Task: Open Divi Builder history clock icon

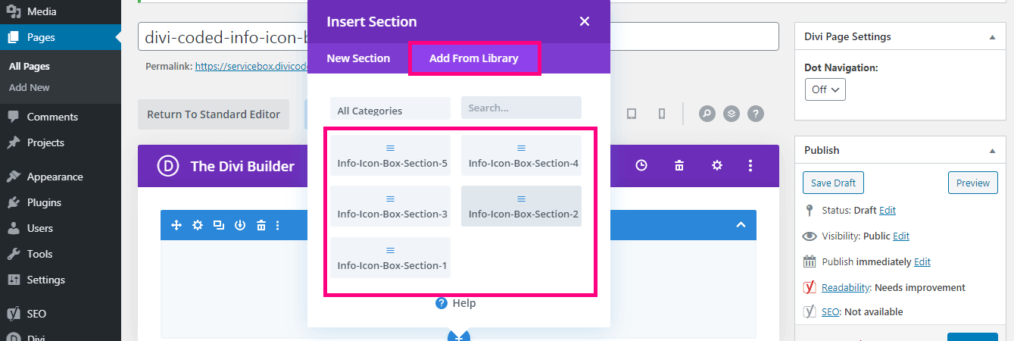Action: [x=641, y=165]
